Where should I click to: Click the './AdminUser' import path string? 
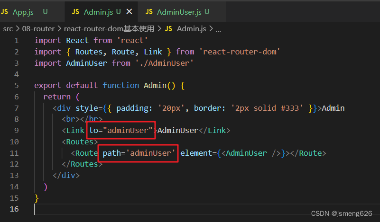coord(164,63)
